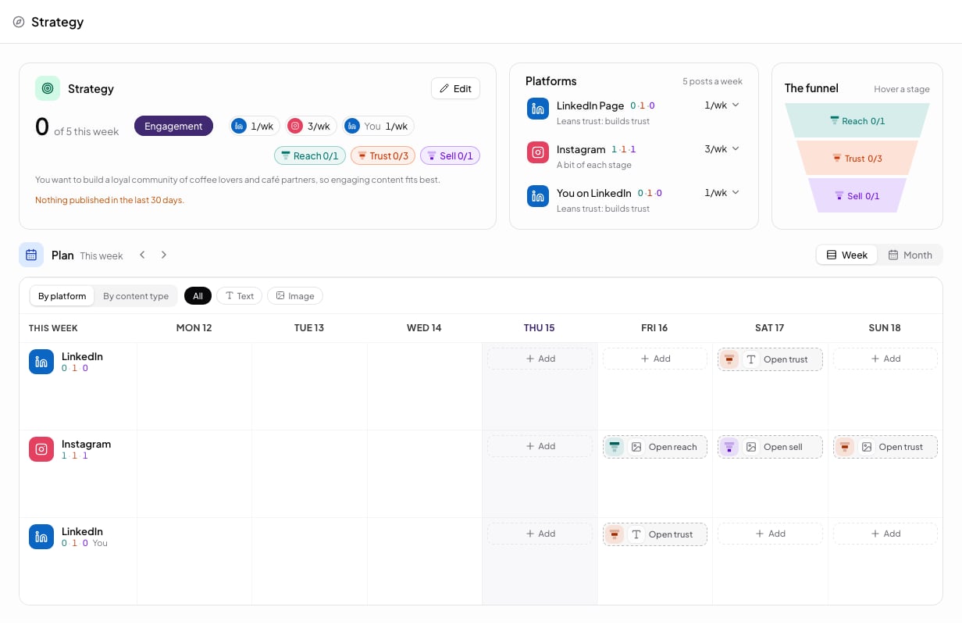Click 'A bit of each stage' text
The height and width of the screenshot is (625, 962).
(594, 165)
